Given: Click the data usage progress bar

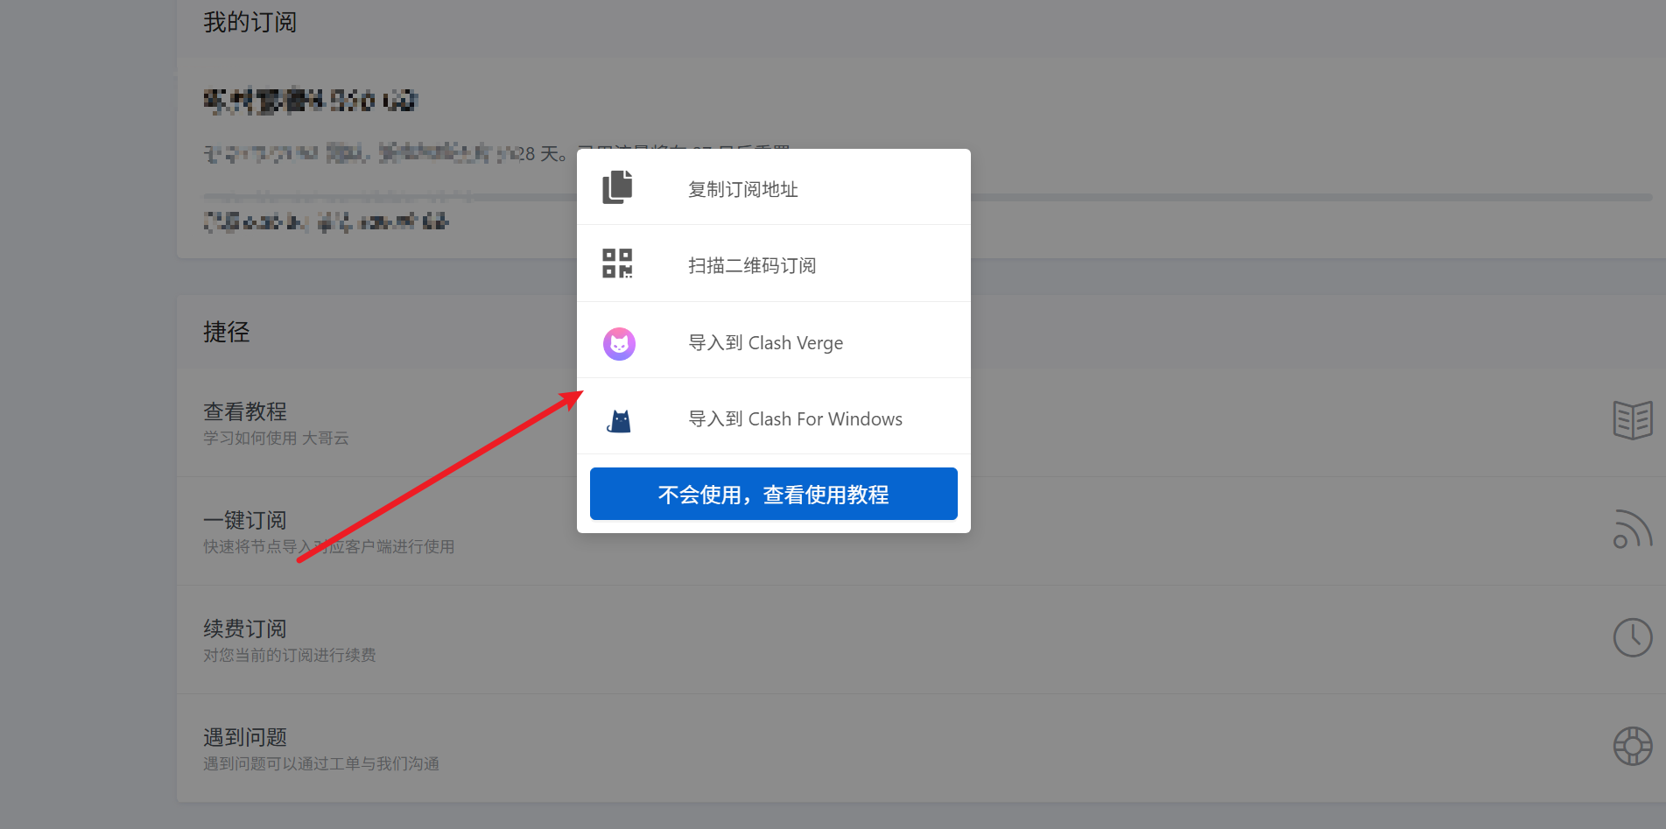Looking at the screenshot, I should click(x=928, y=197).
